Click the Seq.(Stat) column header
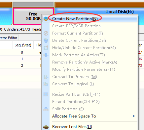The width and height of the screenshot is (144, 130). click(23, 45)
